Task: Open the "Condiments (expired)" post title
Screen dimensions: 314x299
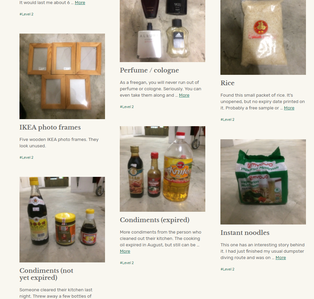Action: point(155,220)
